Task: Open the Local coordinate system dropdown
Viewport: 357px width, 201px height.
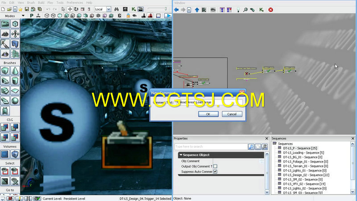Action: [x=108, y=9]
